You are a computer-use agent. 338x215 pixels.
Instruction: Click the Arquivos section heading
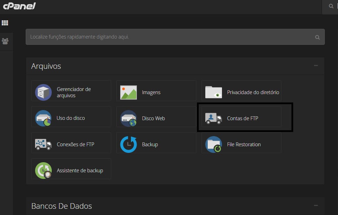coord(46,66)
